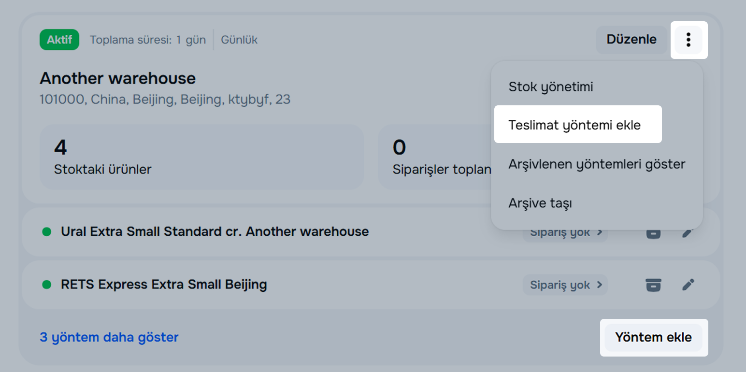Choose Teslimat yöntemi ekle menu item
The height and width of the screenshot is (372, 746).
[574, 125]
